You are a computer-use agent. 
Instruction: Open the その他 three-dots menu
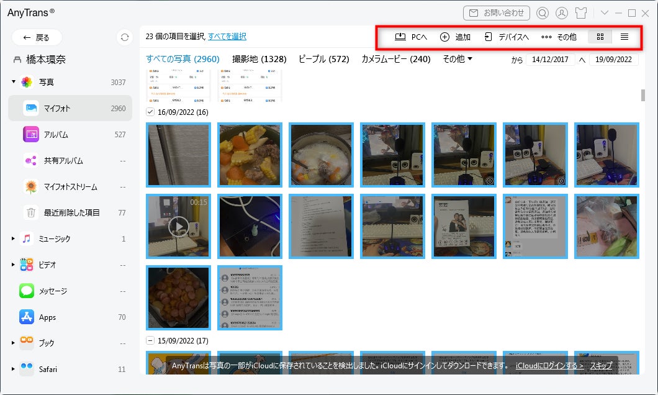tap(546, 37)
